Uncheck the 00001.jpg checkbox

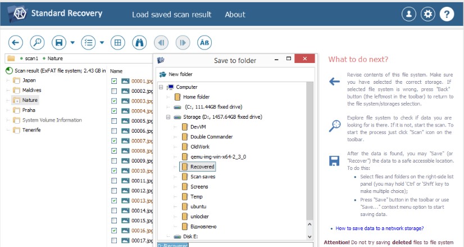click(115, 81)
